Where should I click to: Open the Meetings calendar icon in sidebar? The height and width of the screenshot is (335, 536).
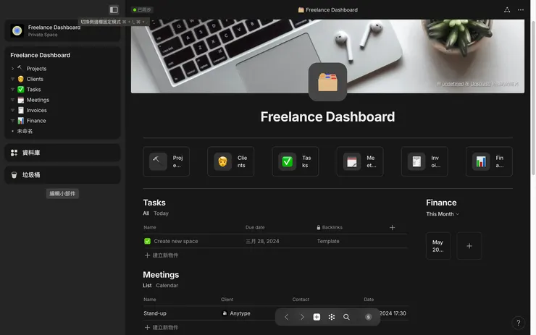tap(21, 100)
